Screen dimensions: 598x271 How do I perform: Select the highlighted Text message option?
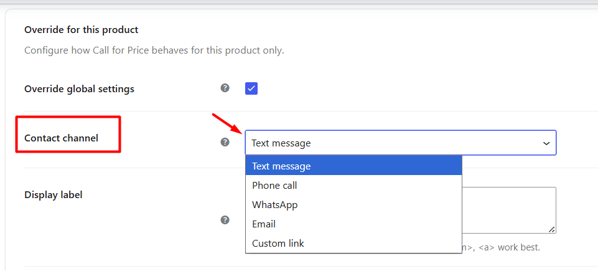pos(353,166)
